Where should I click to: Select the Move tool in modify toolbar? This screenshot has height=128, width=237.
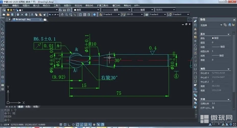[x=195, y=41]
